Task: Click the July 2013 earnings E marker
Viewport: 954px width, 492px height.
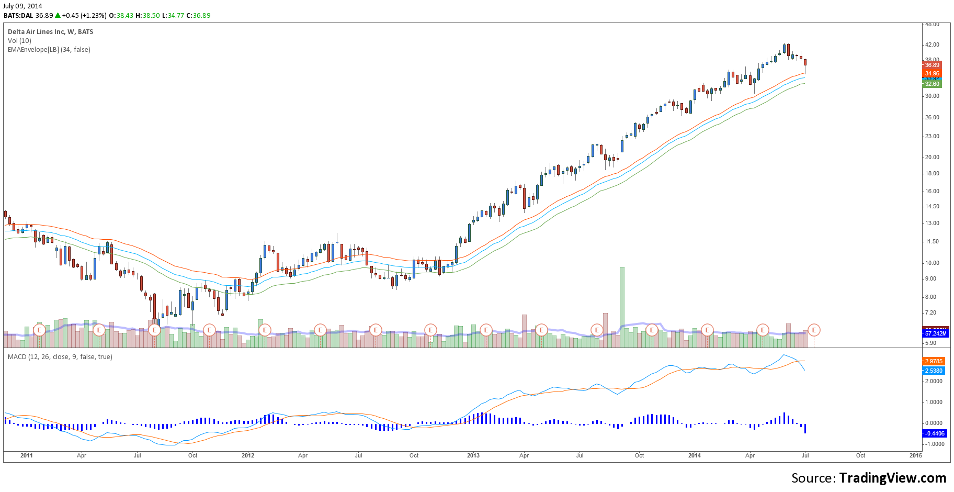Action: [597, 330]
